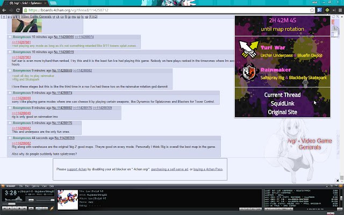Click the '2H 42M 4S' countdown timer
344x215 pixels.
[x=282, y=20]
